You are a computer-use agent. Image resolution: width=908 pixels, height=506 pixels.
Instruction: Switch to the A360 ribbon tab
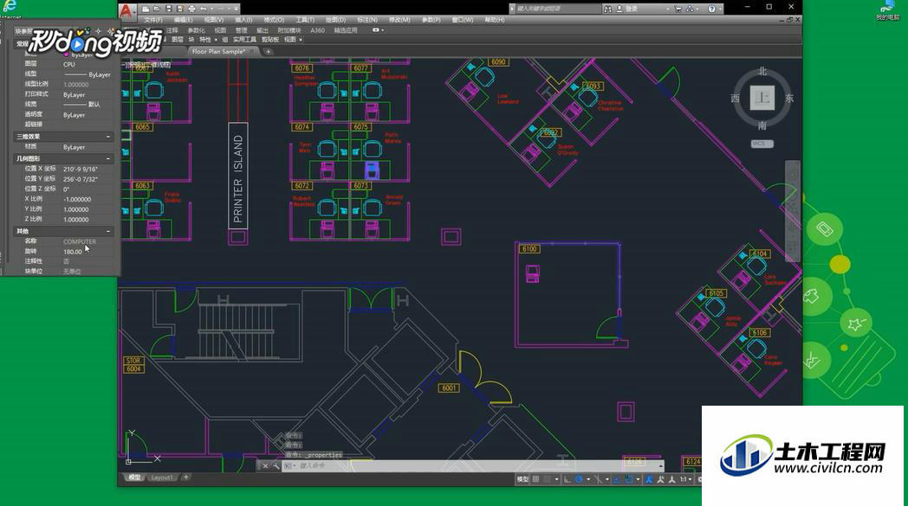point(317,30)
